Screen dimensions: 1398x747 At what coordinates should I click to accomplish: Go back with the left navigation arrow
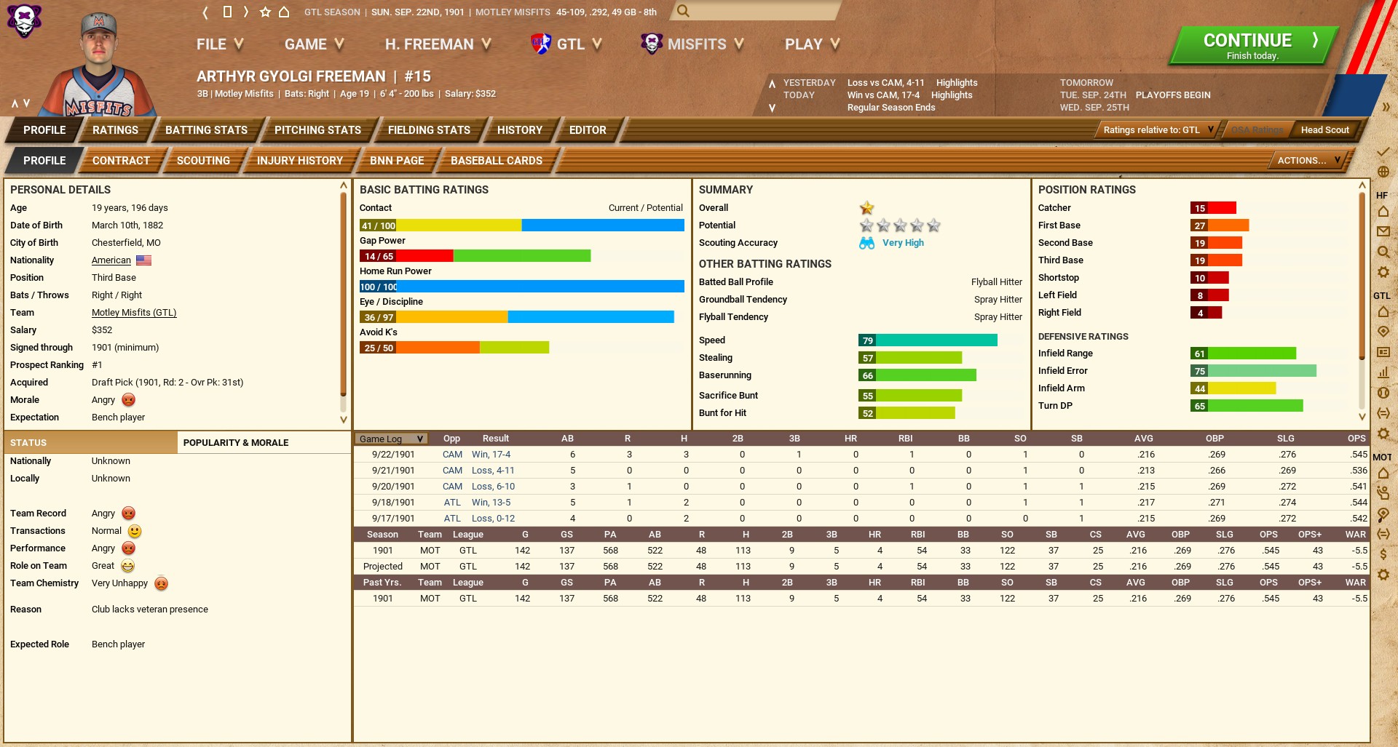(x=205, y=12)
